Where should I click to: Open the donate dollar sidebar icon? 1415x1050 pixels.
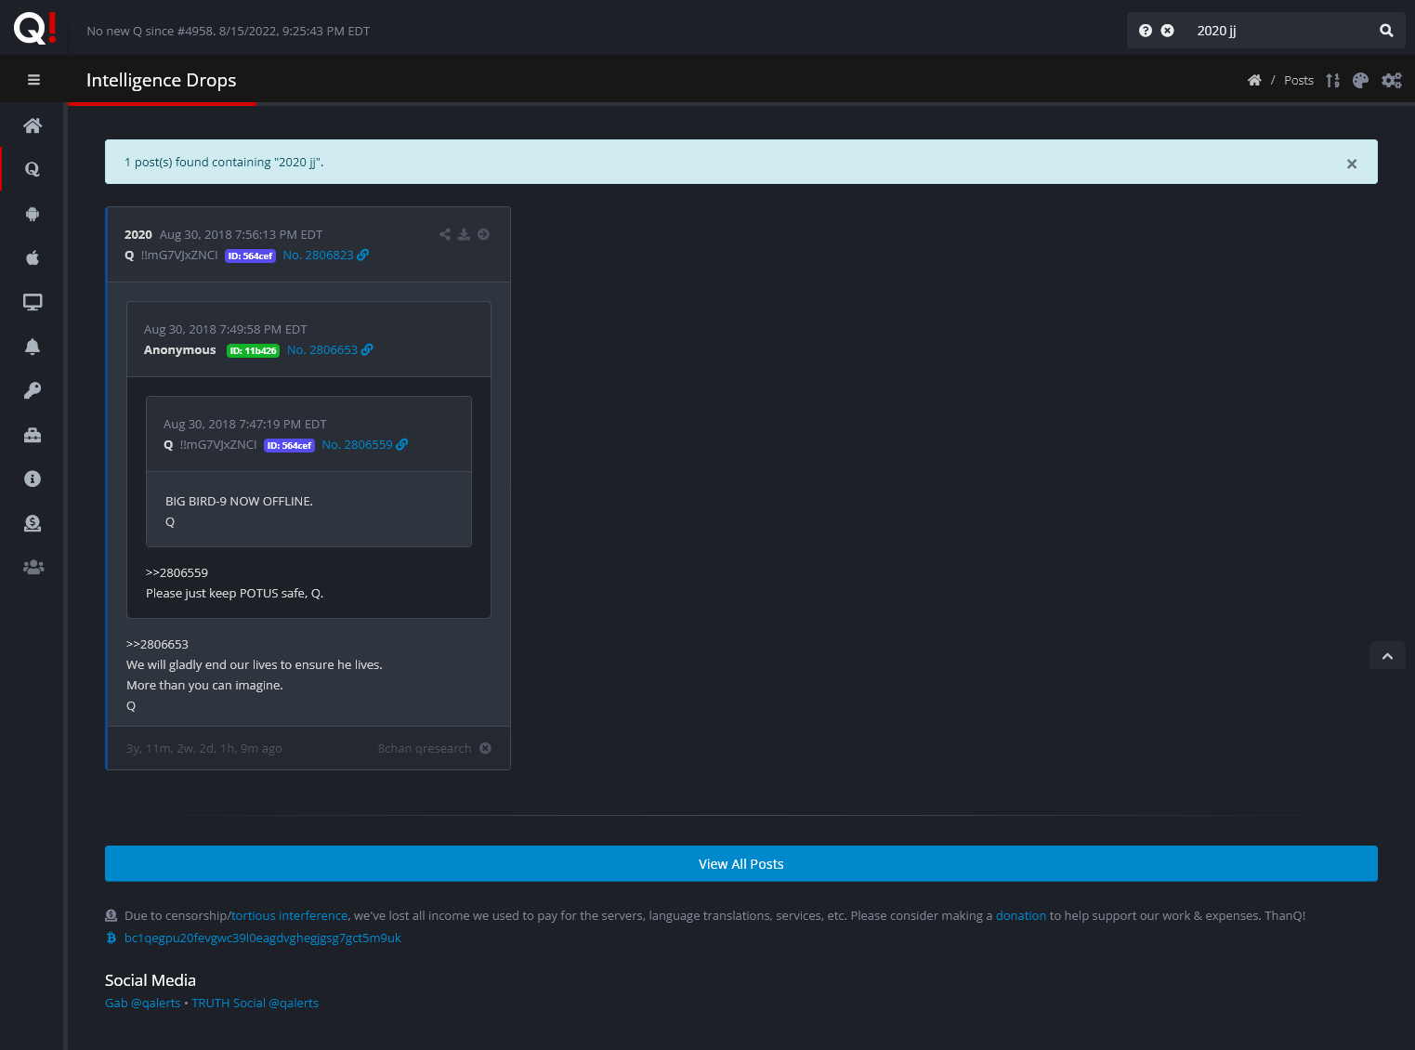point(33,523)
